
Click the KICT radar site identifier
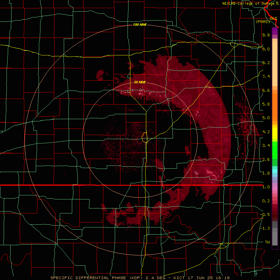[179, 278]
